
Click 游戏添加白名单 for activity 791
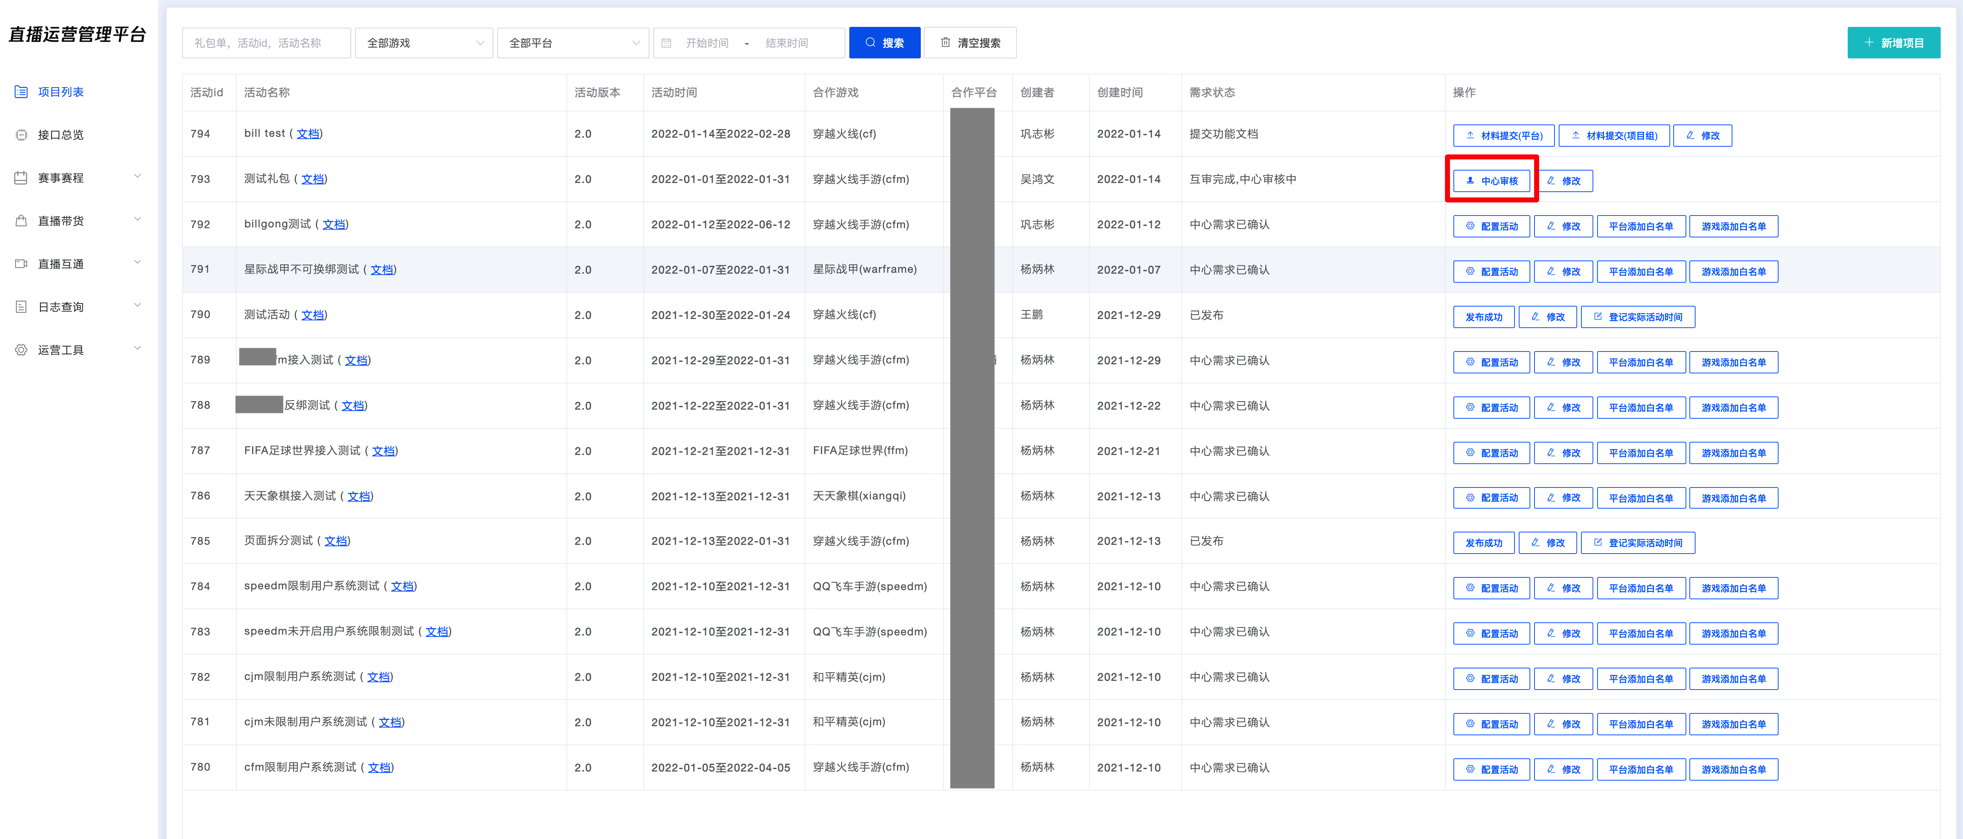[x=1734, y=272]
